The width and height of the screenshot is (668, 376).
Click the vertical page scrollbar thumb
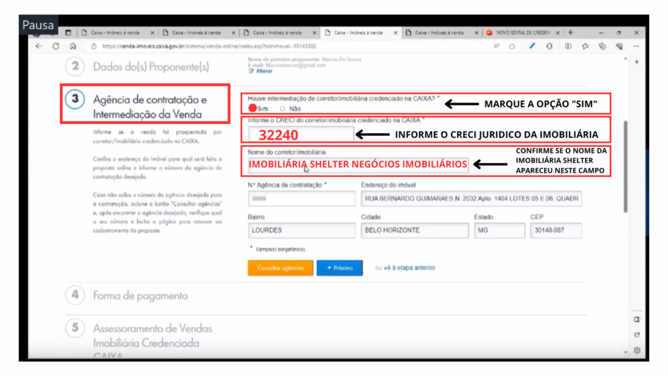[x=626, y=166]
